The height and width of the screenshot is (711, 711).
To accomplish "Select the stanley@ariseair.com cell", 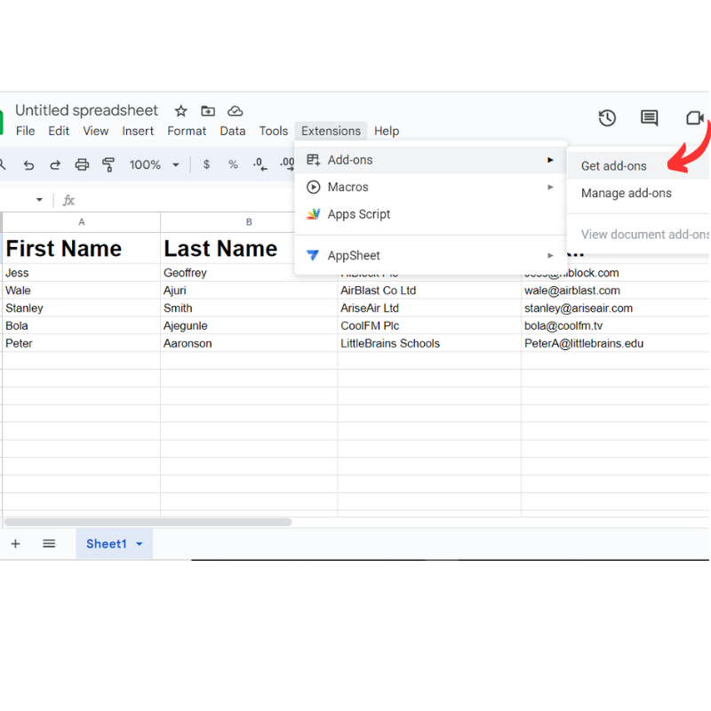I will point(615,308).
